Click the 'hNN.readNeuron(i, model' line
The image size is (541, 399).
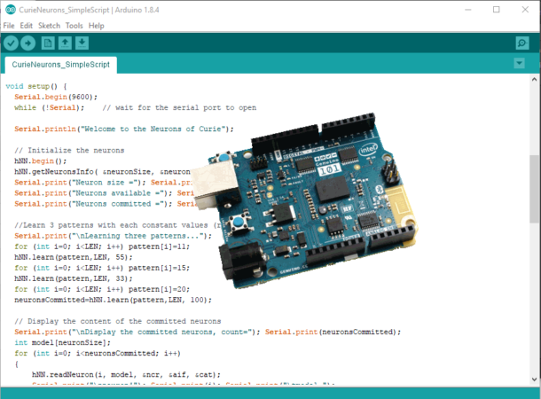126,375
